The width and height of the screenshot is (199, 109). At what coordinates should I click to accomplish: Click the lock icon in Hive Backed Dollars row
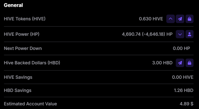pyautogui.click(x=189, y=63)
